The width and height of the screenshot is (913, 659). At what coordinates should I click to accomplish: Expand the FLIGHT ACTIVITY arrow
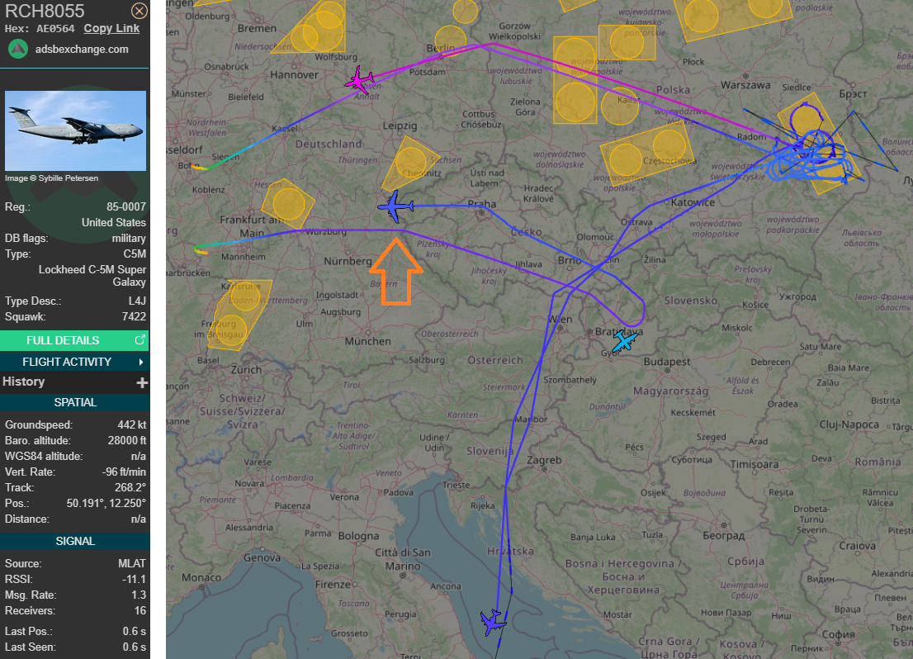pos(141,362)
